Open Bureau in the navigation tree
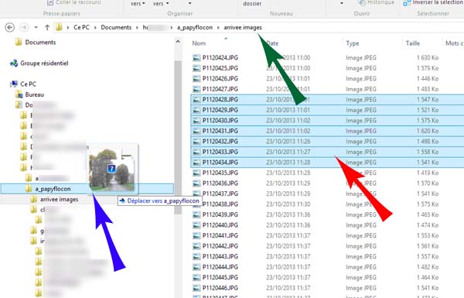Screen dimensions: 464x298 (x=34, y=94)
